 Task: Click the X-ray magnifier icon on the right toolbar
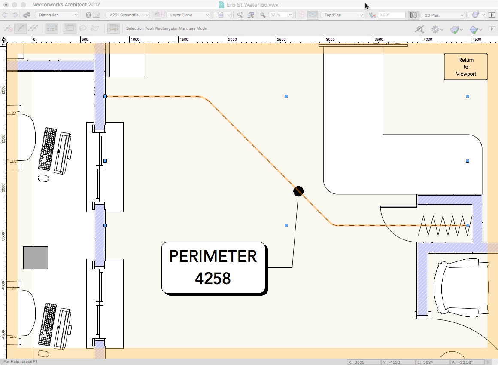pos(419,29)
